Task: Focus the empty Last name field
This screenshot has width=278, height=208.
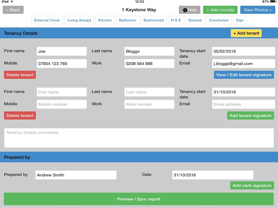Action: [x=149, y=92]
